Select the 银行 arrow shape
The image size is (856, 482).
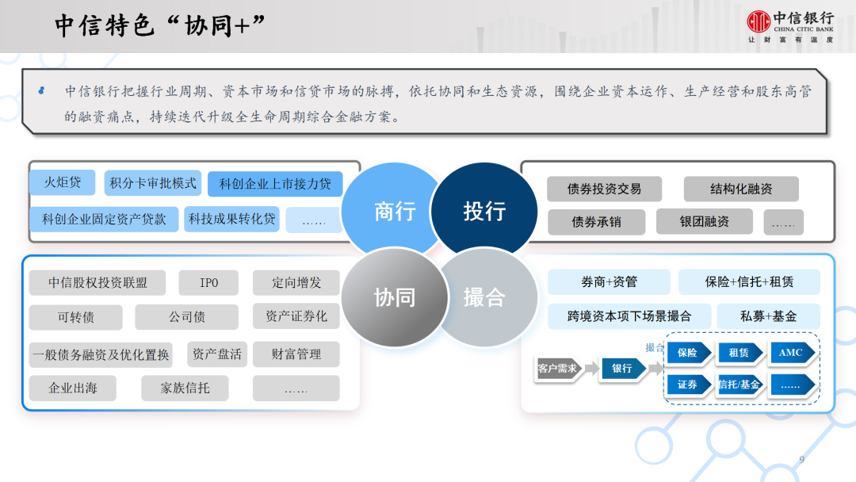(622, 367)
